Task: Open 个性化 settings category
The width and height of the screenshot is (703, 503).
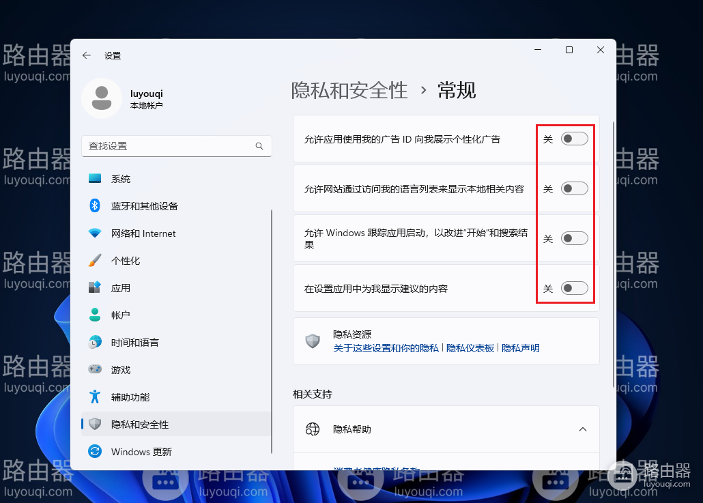Action: 176,261
